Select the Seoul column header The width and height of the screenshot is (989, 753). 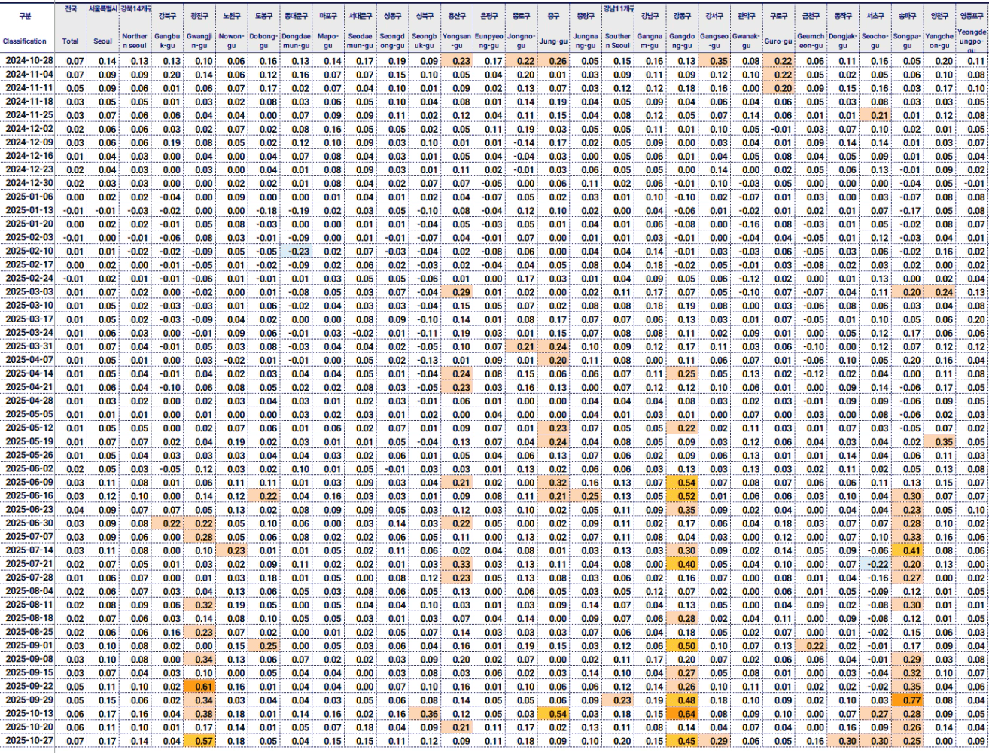click(x=102, y=41)
